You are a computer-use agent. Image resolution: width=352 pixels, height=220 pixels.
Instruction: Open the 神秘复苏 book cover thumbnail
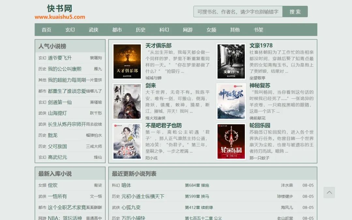point(231,101)
